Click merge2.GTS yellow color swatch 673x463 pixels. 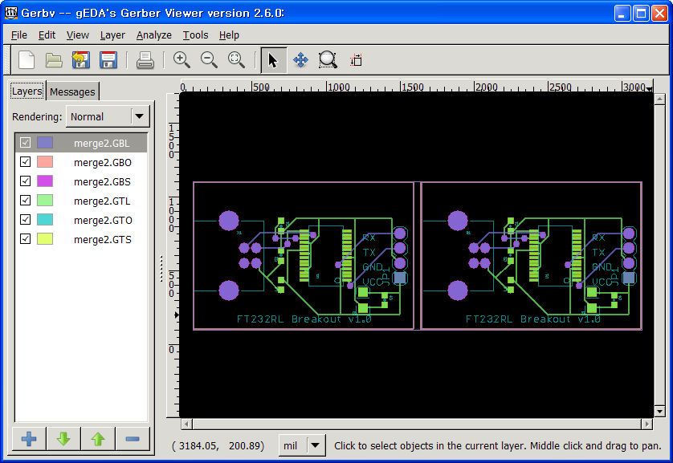(45, 239)
